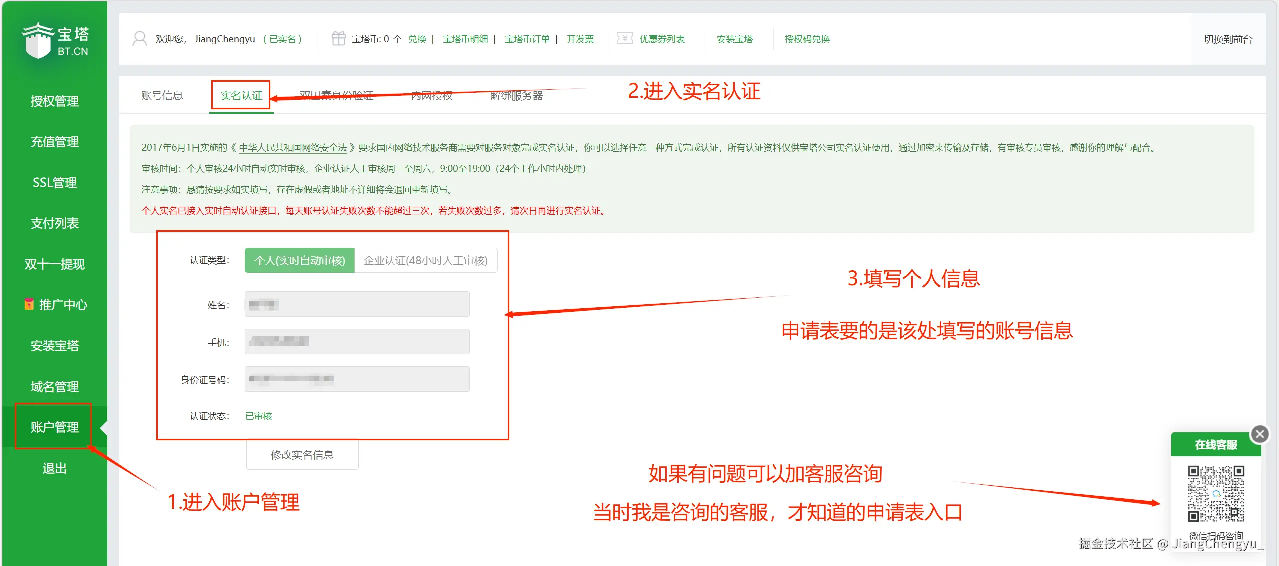Open the 中华人民共和国网络安全法 link
The height and width of the screenshot is (566, 1279).
(292, 148)
